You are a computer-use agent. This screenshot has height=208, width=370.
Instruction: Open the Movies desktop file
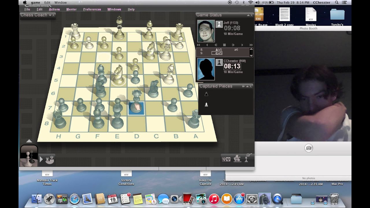tap(311, 17)
